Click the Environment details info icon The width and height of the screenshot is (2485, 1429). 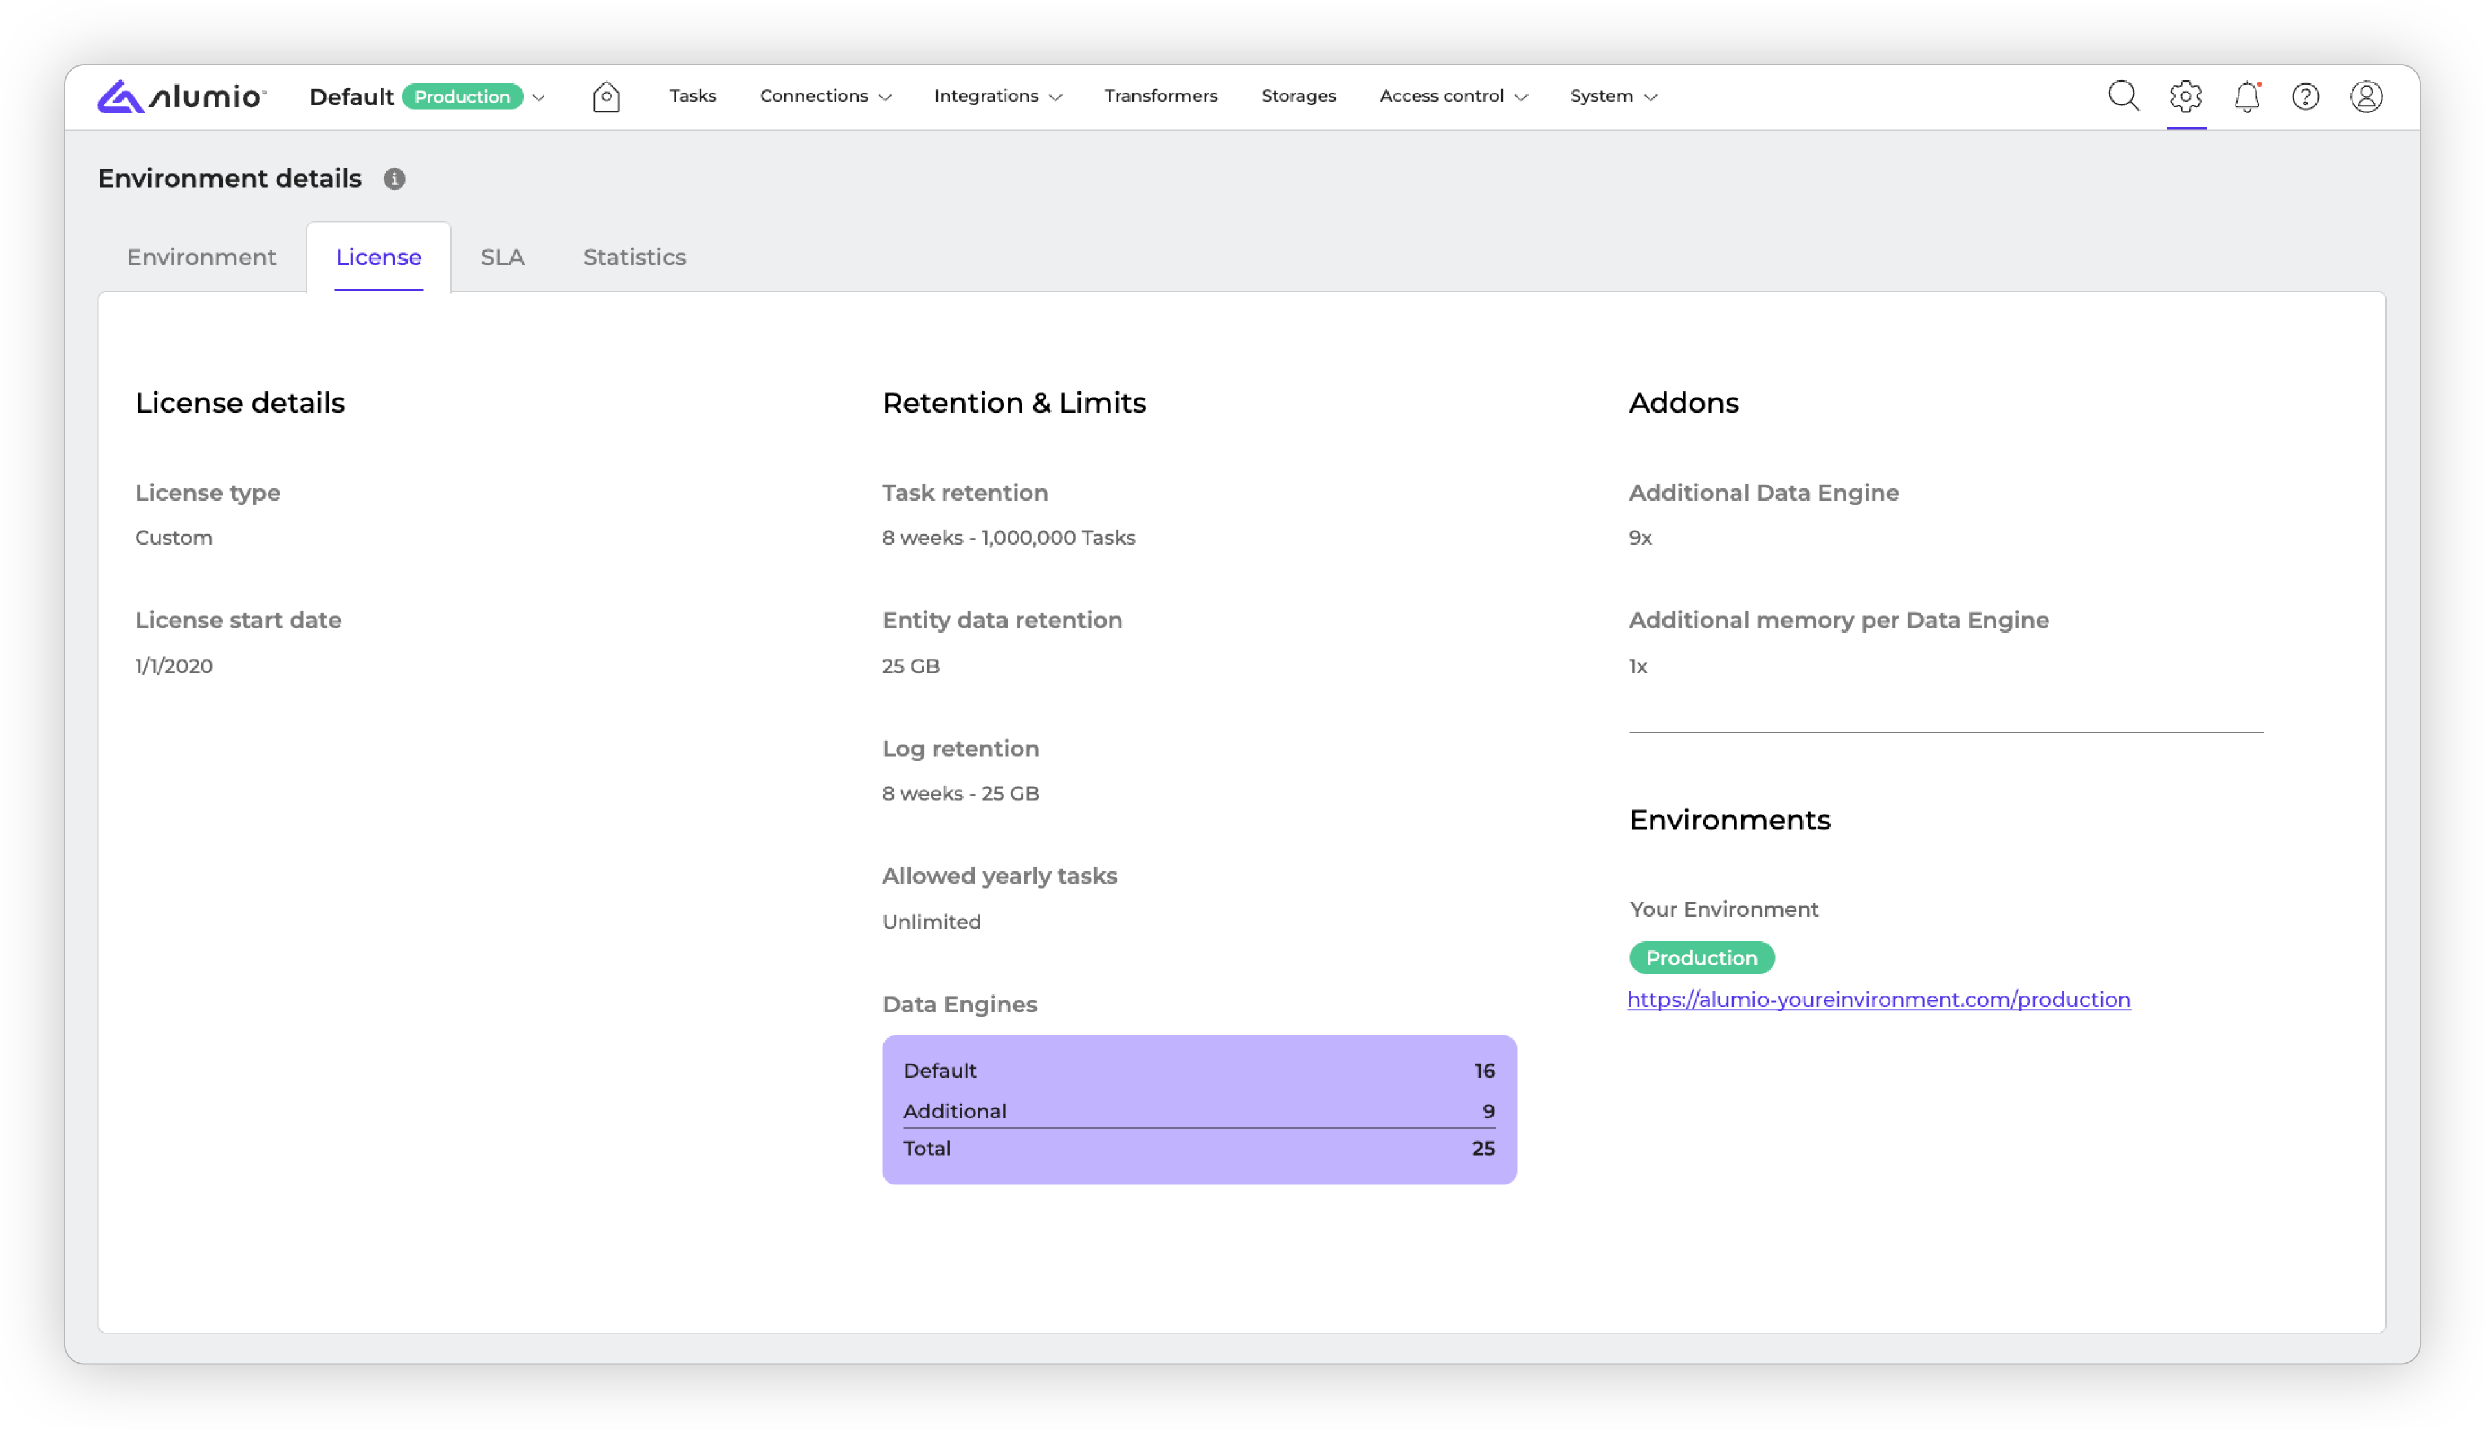(395, 179)
